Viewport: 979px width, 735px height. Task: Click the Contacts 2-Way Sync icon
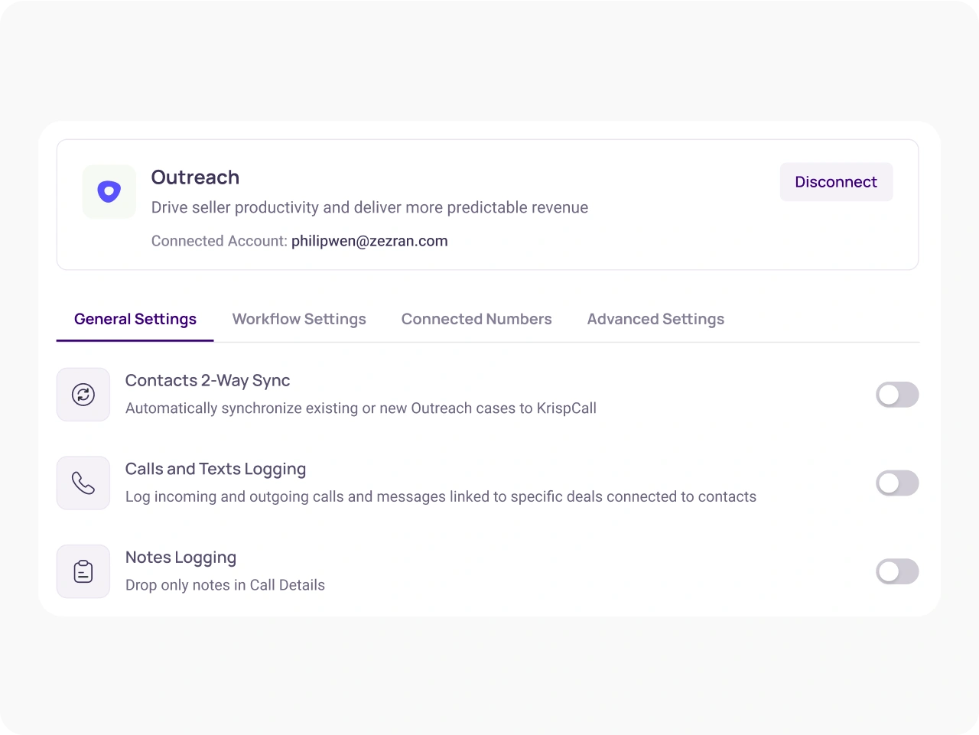point(83,395)
